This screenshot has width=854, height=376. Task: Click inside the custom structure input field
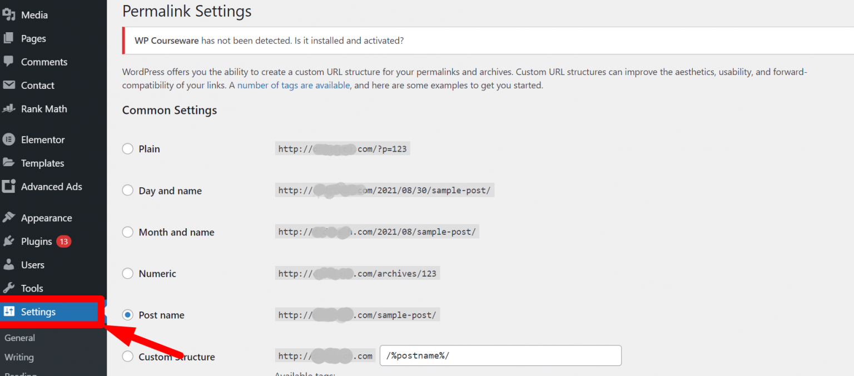499,355
